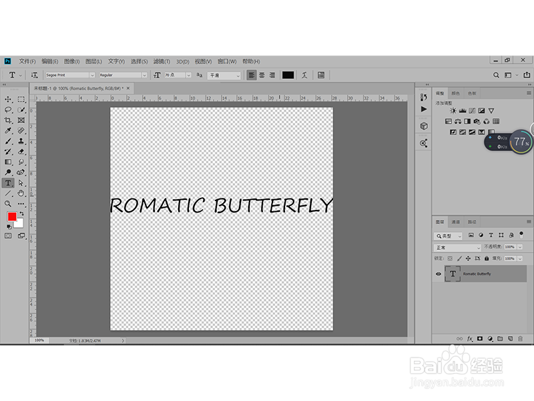Add a Brightness/Contrast adjustment
Viewport: 534px width, 401px height.
point(453,111)
